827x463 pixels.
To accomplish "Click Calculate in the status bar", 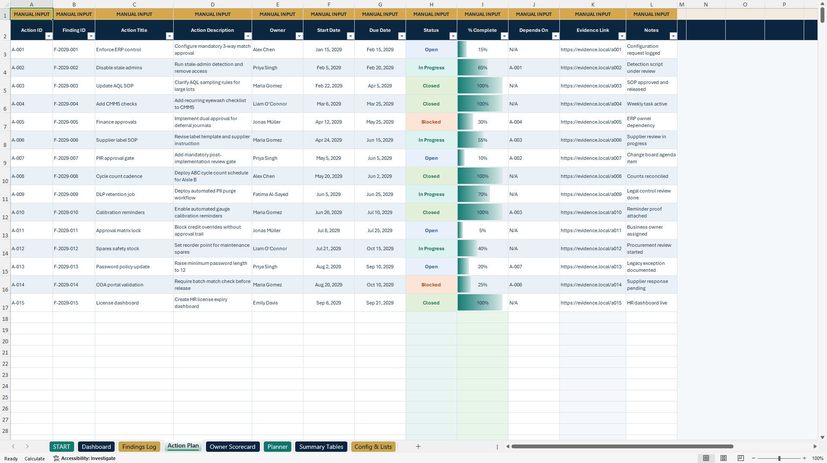I will click(34, 459).
